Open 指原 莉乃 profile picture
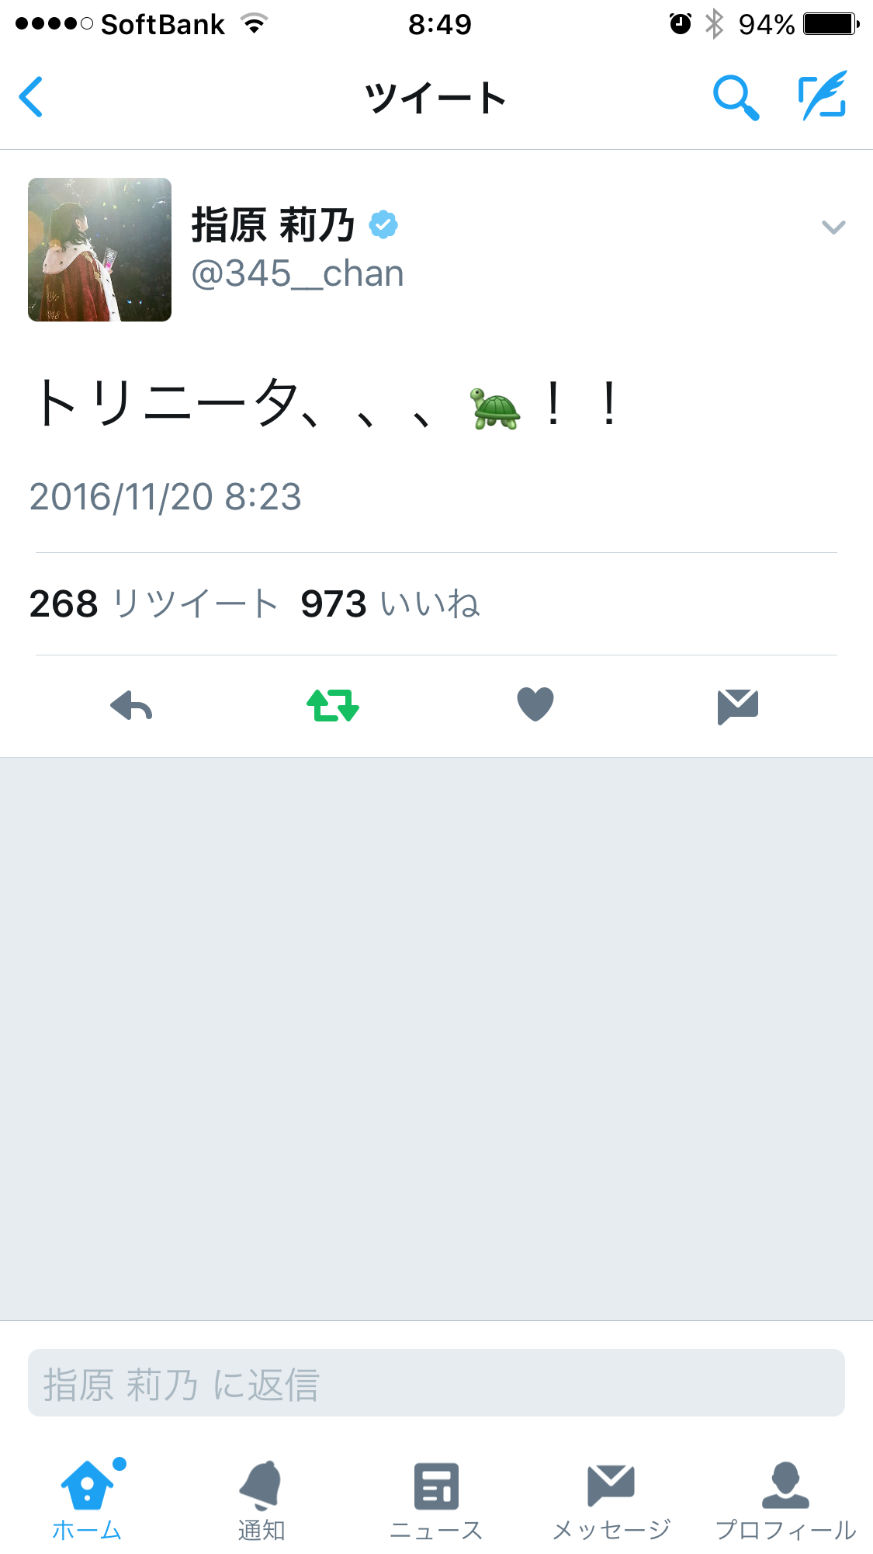The height and width of the screenshot is (1554, 873). (100, 249)
